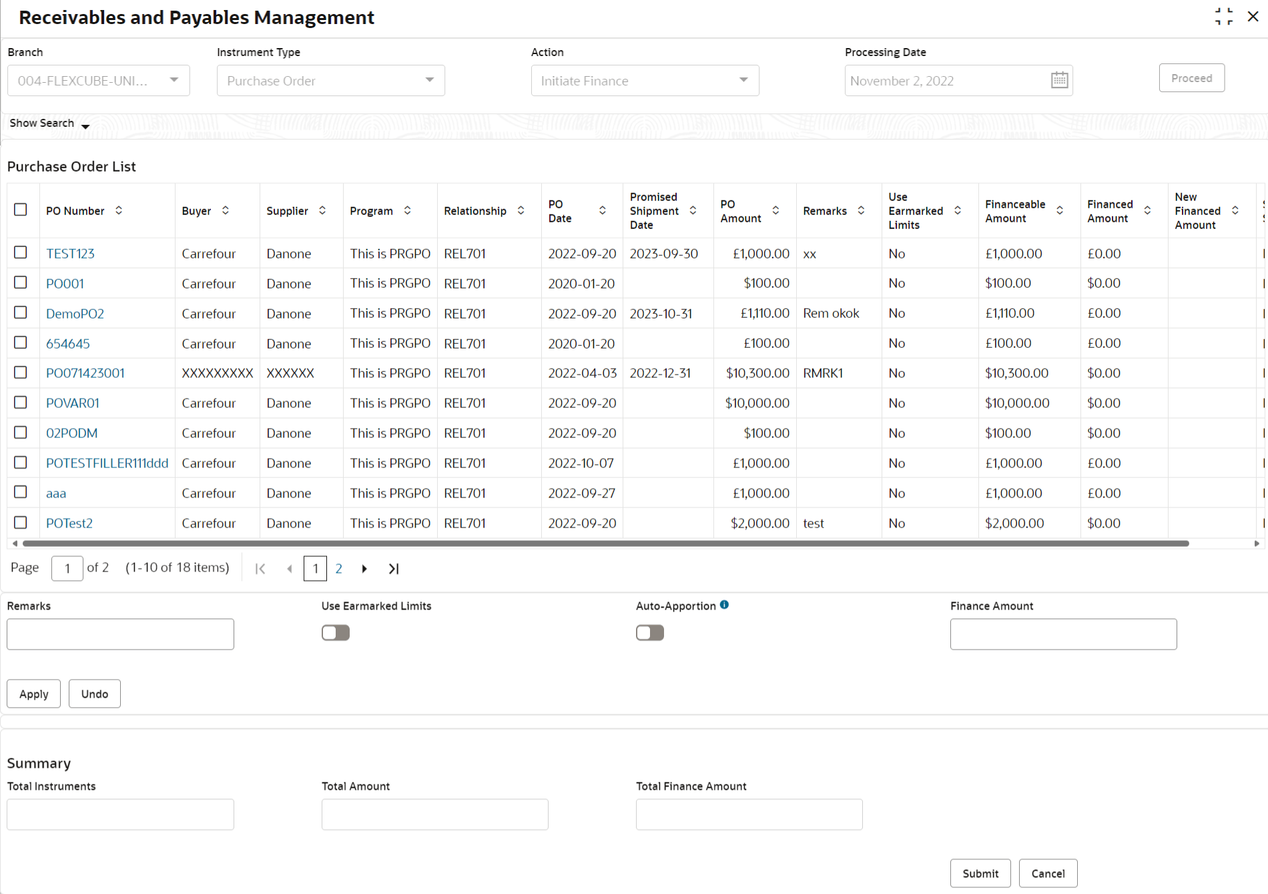Image resolution: width=1268 pixels, height=894 pixels.
Task: Sort table by PO Amount column
Action: (775, 210)
